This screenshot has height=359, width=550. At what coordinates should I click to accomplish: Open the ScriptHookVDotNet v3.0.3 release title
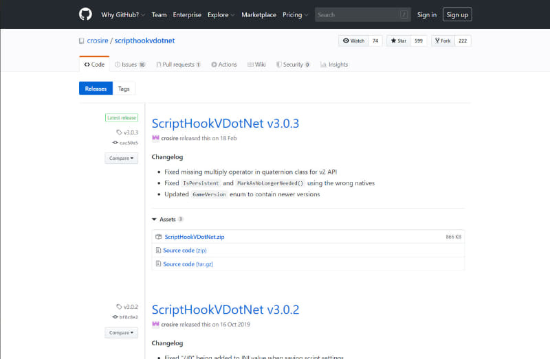225,124
